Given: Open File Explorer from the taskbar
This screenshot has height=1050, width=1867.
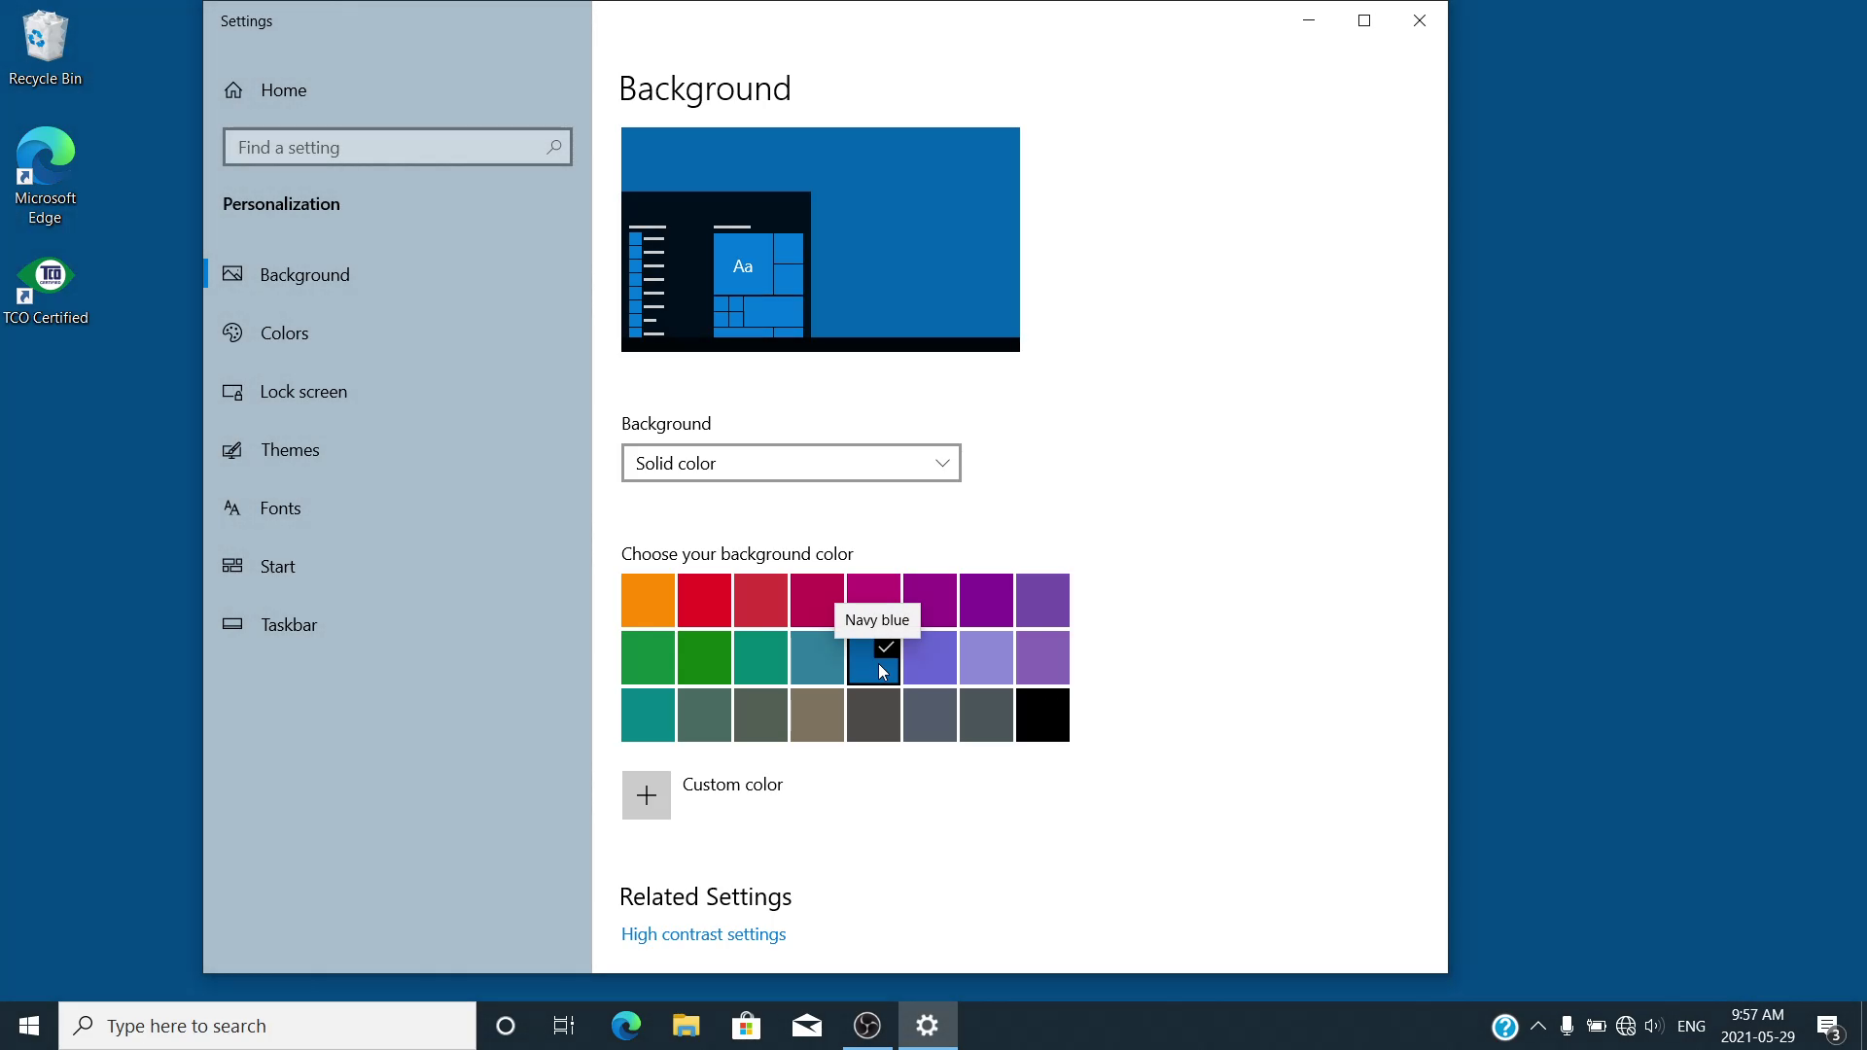Looking at the screenshot, I should [x=686, y=1026].
